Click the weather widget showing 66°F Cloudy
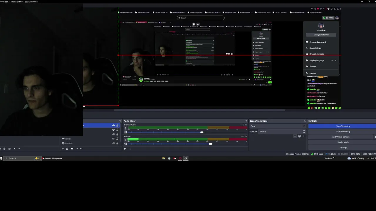This screenshot has height=211, width=376. click(356, 158)
